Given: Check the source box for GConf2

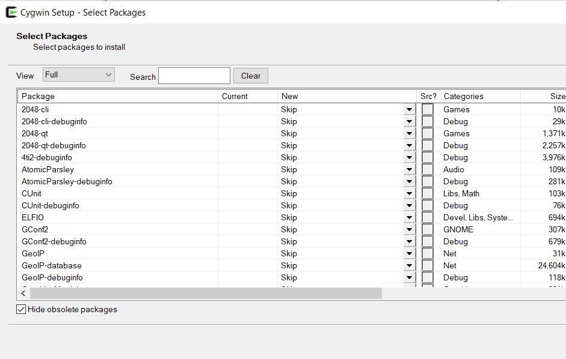Looking at the screenshot, I should 428,229.
